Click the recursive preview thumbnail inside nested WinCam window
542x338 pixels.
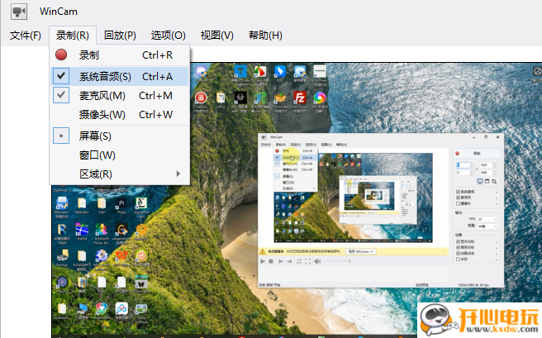[353, 198]
